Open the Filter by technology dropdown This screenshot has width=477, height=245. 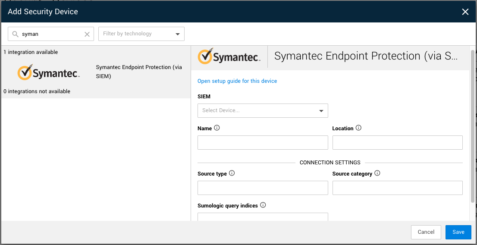pos(141,34)
